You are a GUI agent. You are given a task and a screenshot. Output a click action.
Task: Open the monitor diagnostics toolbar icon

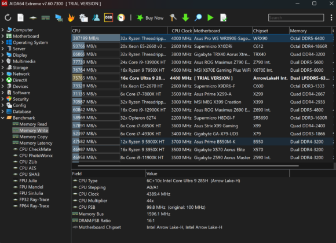[59, 18]
